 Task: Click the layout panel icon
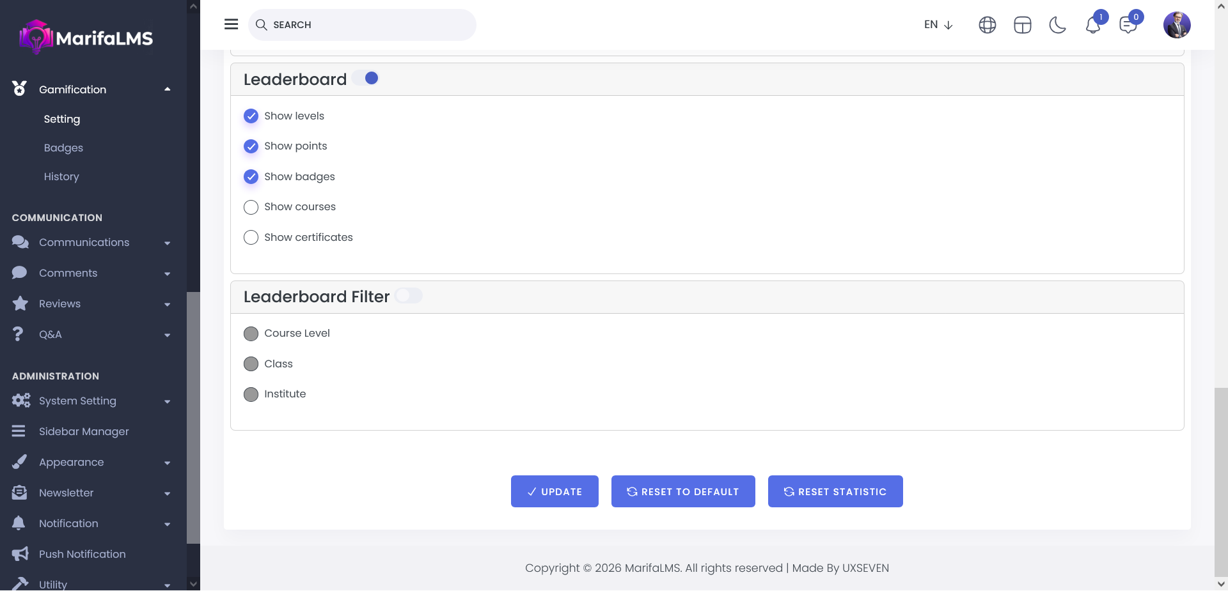(x=1022, y=25)
